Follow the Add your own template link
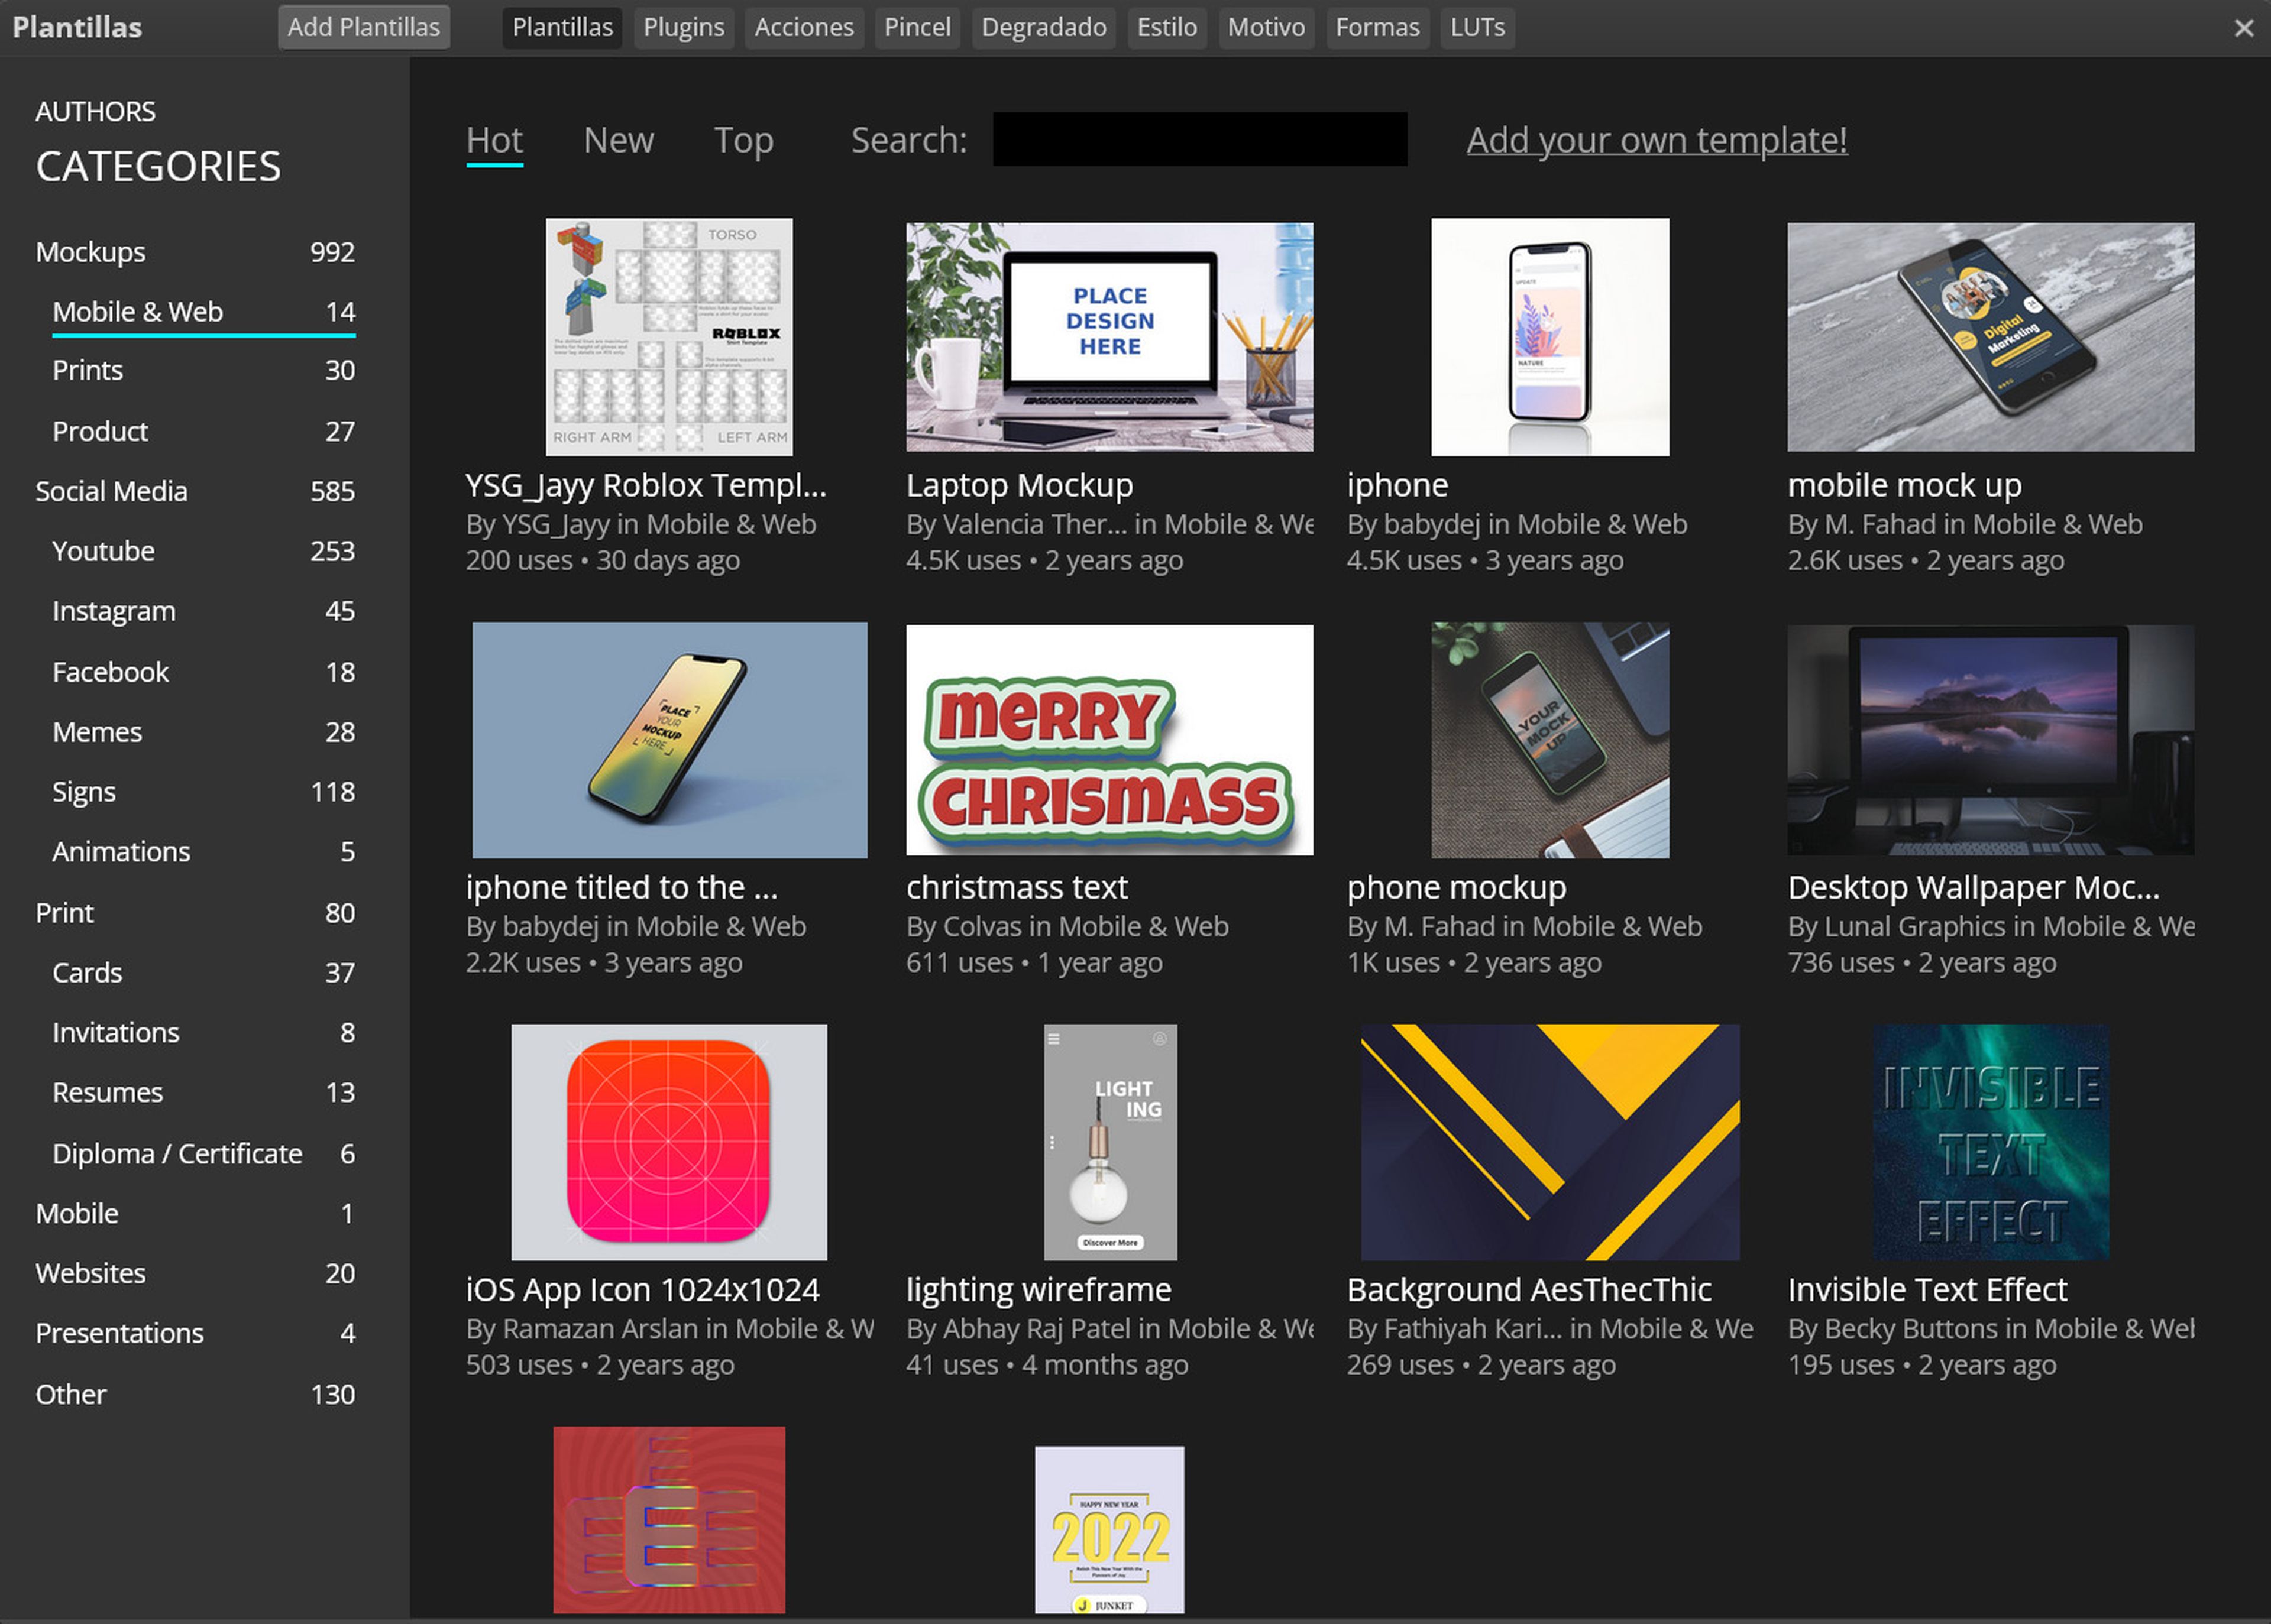Viewport: 2271px width, 1624px height. click(1656, 140)
